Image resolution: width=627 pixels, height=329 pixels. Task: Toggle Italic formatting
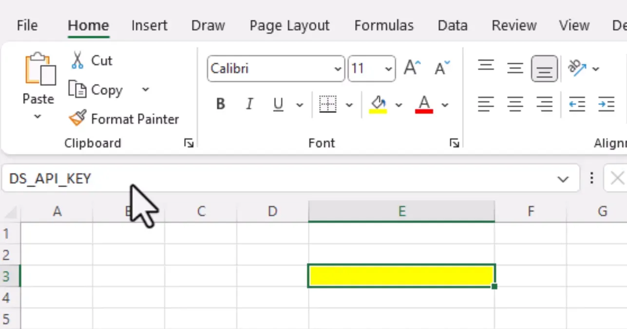[x=249, y=104]
